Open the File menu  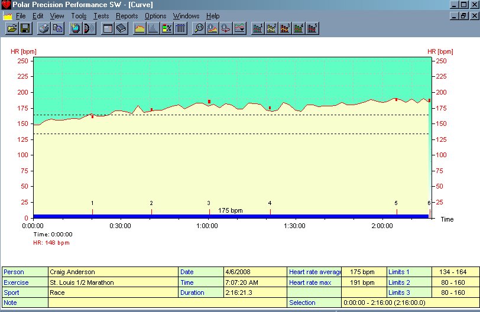(x=21, y=16)
